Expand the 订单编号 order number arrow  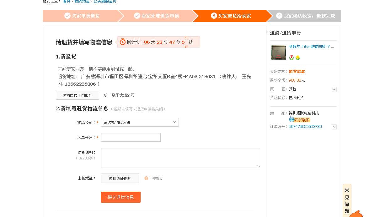tap(334, 127)
